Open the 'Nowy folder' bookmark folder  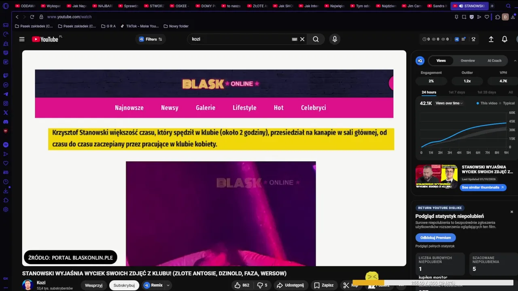[x=176, y=26]
